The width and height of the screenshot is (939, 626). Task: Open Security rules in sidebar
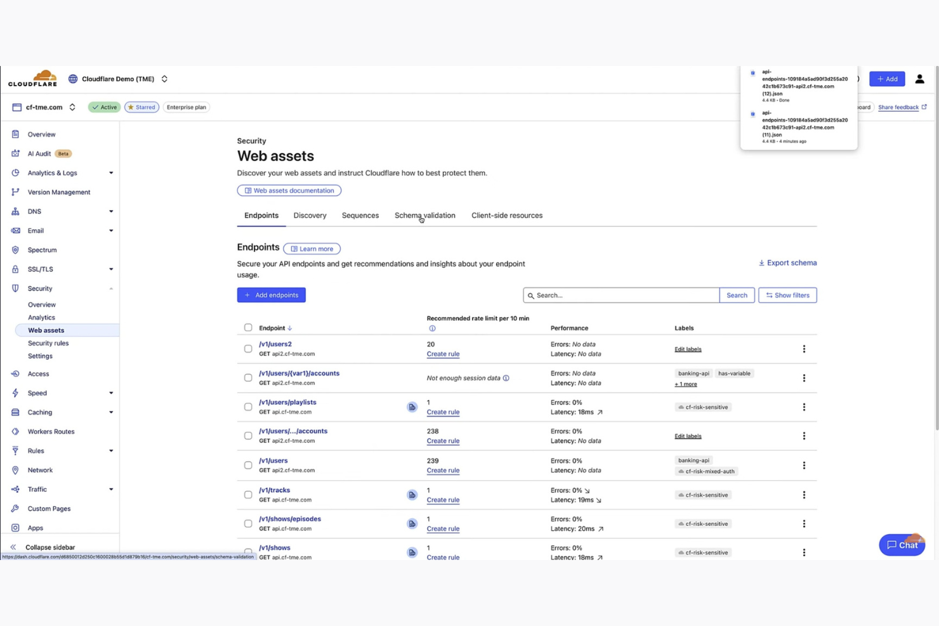[x=48, y=343]
